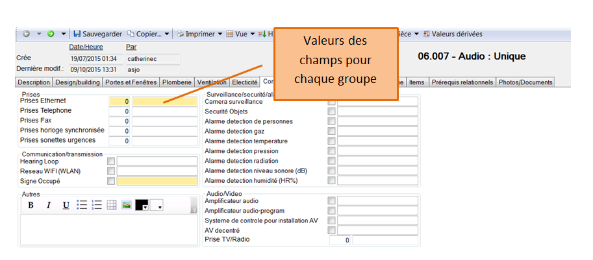The image size is (593, 260).
Task: Open the Copier dropdown arrow
Action: click(167, 34)
